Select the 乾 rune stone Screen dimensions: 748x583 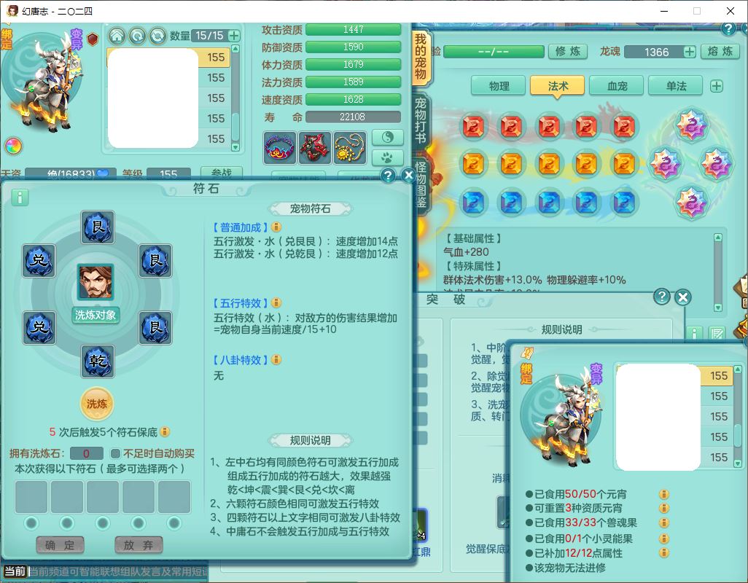point(97,361)
